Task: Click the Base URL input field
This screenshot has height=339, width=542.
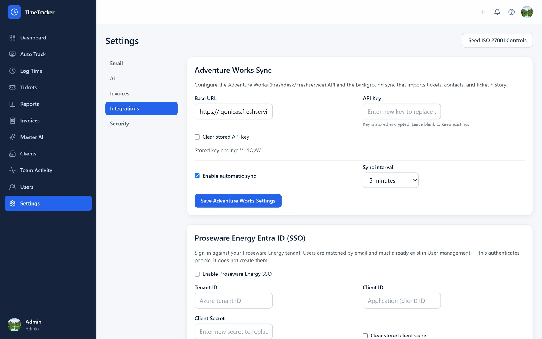Action: point(233,111)
